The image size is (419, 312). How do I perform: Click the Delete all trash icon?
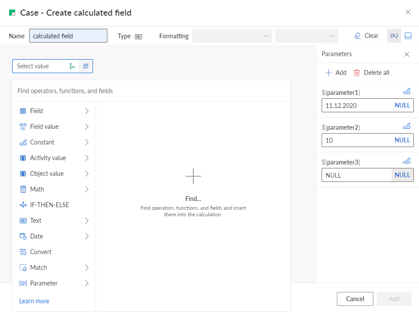[357, 73]
